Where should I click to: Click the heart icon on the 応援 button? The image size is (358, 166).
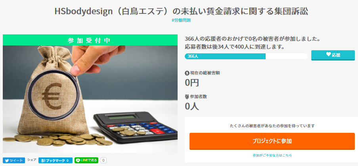[328, 55]
